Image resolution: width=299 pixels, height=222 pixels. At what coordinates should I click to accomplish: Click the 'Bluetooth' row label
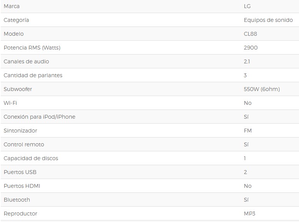pyautogui.click(x=17, y=200)
